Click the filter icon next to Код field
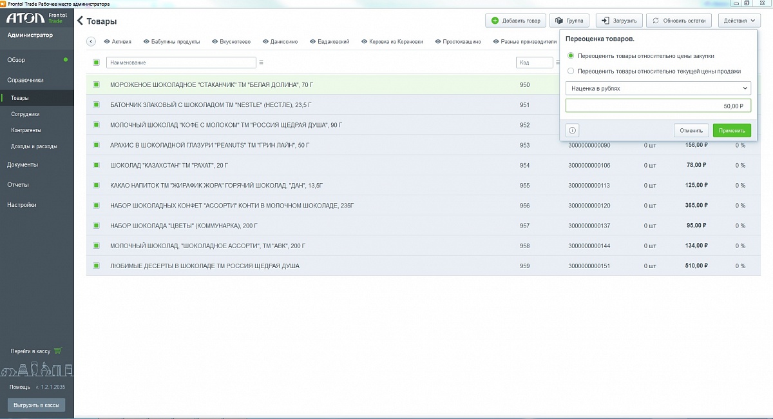This screenshot has height=419, width=773. (557, 63)
